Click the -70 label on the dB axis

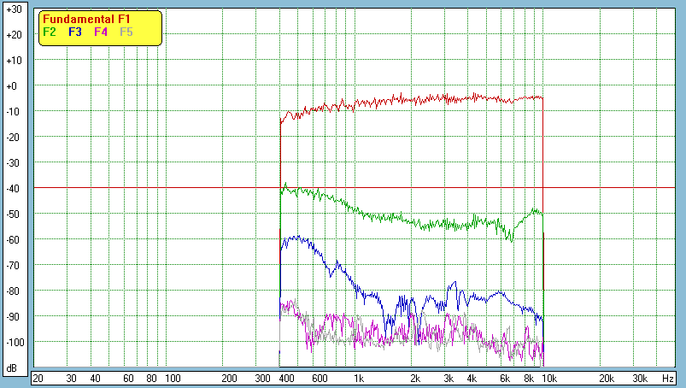click(13, 265)
